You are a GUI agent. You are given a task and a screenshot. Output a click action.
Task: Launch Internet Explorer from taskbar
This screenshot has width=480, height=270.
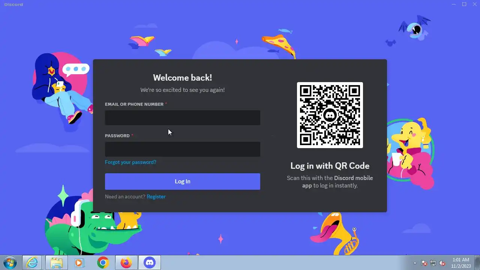coord(32,263)
